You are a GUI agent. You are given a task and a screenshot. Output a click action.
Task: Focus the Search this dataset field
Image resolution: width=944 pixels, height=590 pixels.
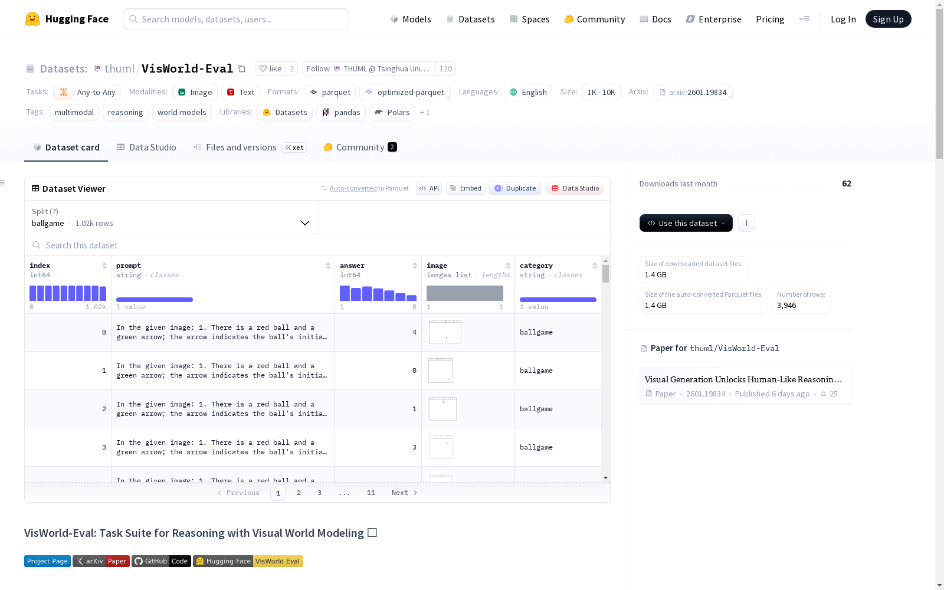[x=317, y=245]
